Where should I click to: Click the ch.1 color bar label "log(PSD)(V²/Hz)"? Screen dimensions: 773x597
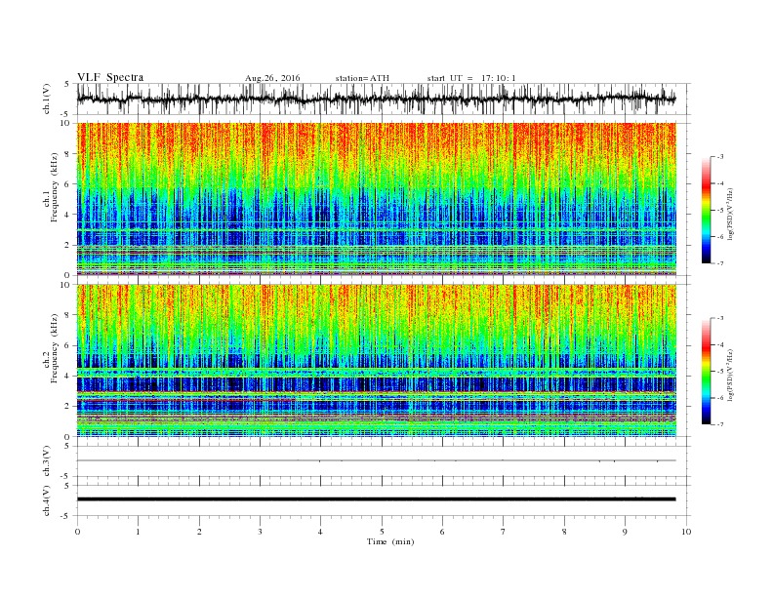click(x=730, y=214)
